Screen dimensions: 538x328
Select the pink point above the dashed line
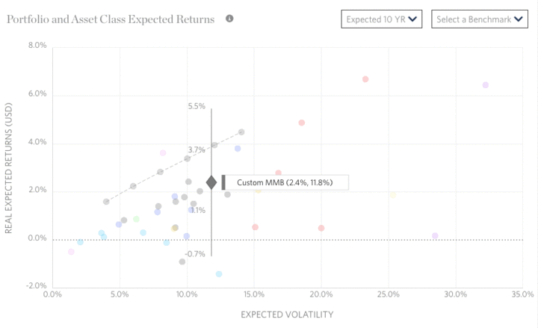(163, 153)
